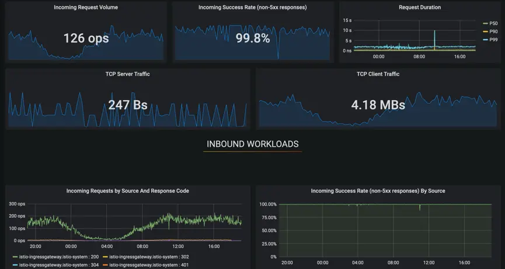Image resolution: width=505 pixels, height=269 pixels.
Task: Click the P90 yellow legend color swatch
Action: 485,31
